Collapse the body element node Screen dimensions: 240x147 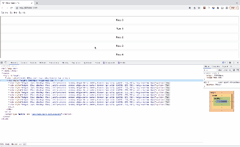(2, 73)
